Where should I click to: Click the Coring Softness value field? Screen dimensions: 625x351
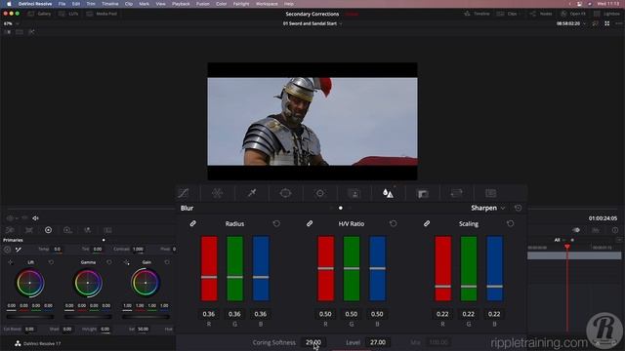pyautogui.click(x=312, y=342)
